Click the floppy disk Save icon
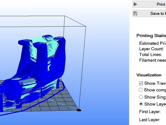Image resolution: width=166 pixels, height=125 pixels. click(135, 14)
